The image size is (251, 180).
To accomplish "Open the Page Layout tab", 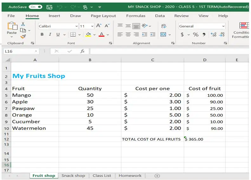I will 103,16.
